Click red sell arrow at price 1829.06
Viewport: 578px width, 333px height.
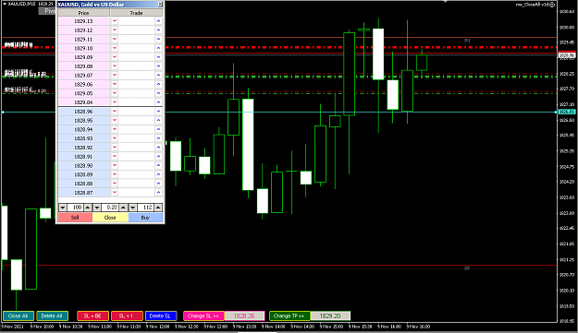click(x=115, y=84)
